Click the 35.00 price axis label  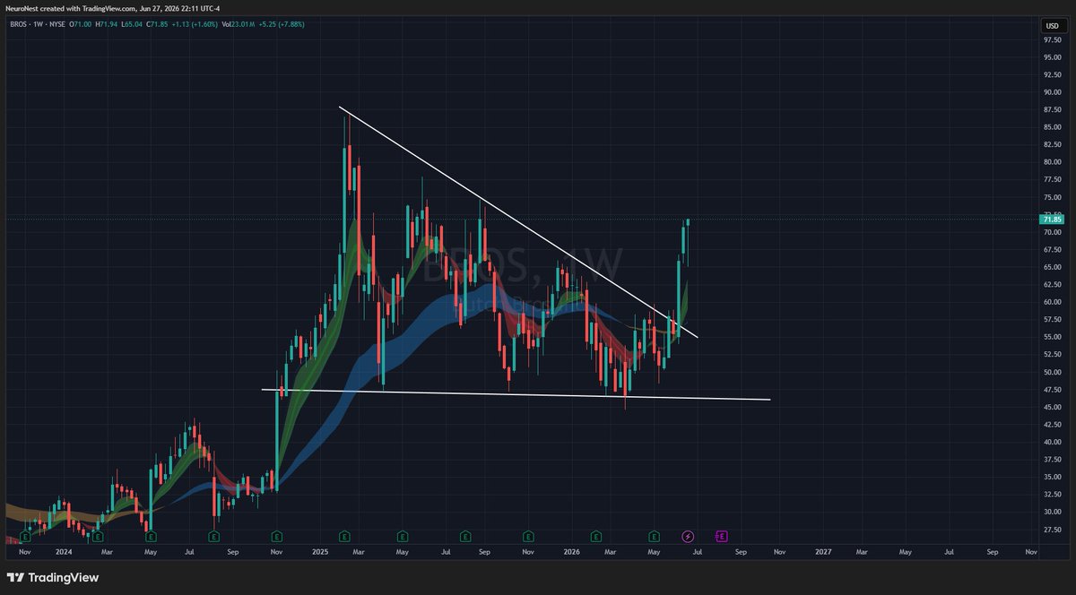tap(1051, 477)
